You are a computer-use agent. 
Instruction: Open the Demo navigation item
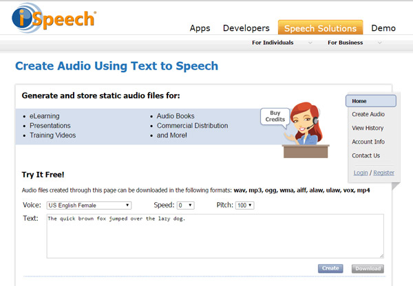pyautogui.click(x=383, y=28)
